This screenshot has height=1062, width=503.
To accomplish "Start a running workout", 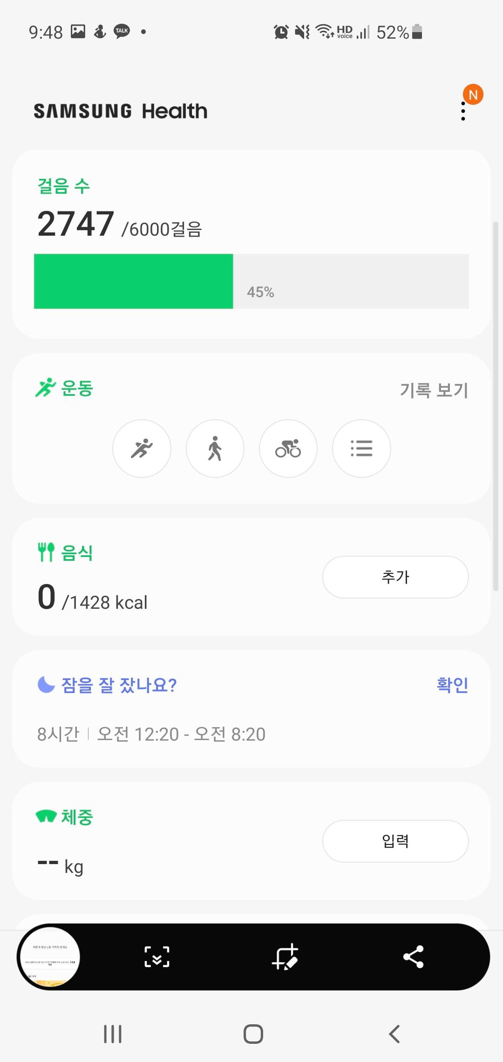I will click(142, 449).
